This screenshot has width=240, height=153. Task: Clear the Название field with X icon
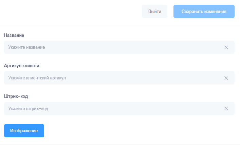pos(226,47)
